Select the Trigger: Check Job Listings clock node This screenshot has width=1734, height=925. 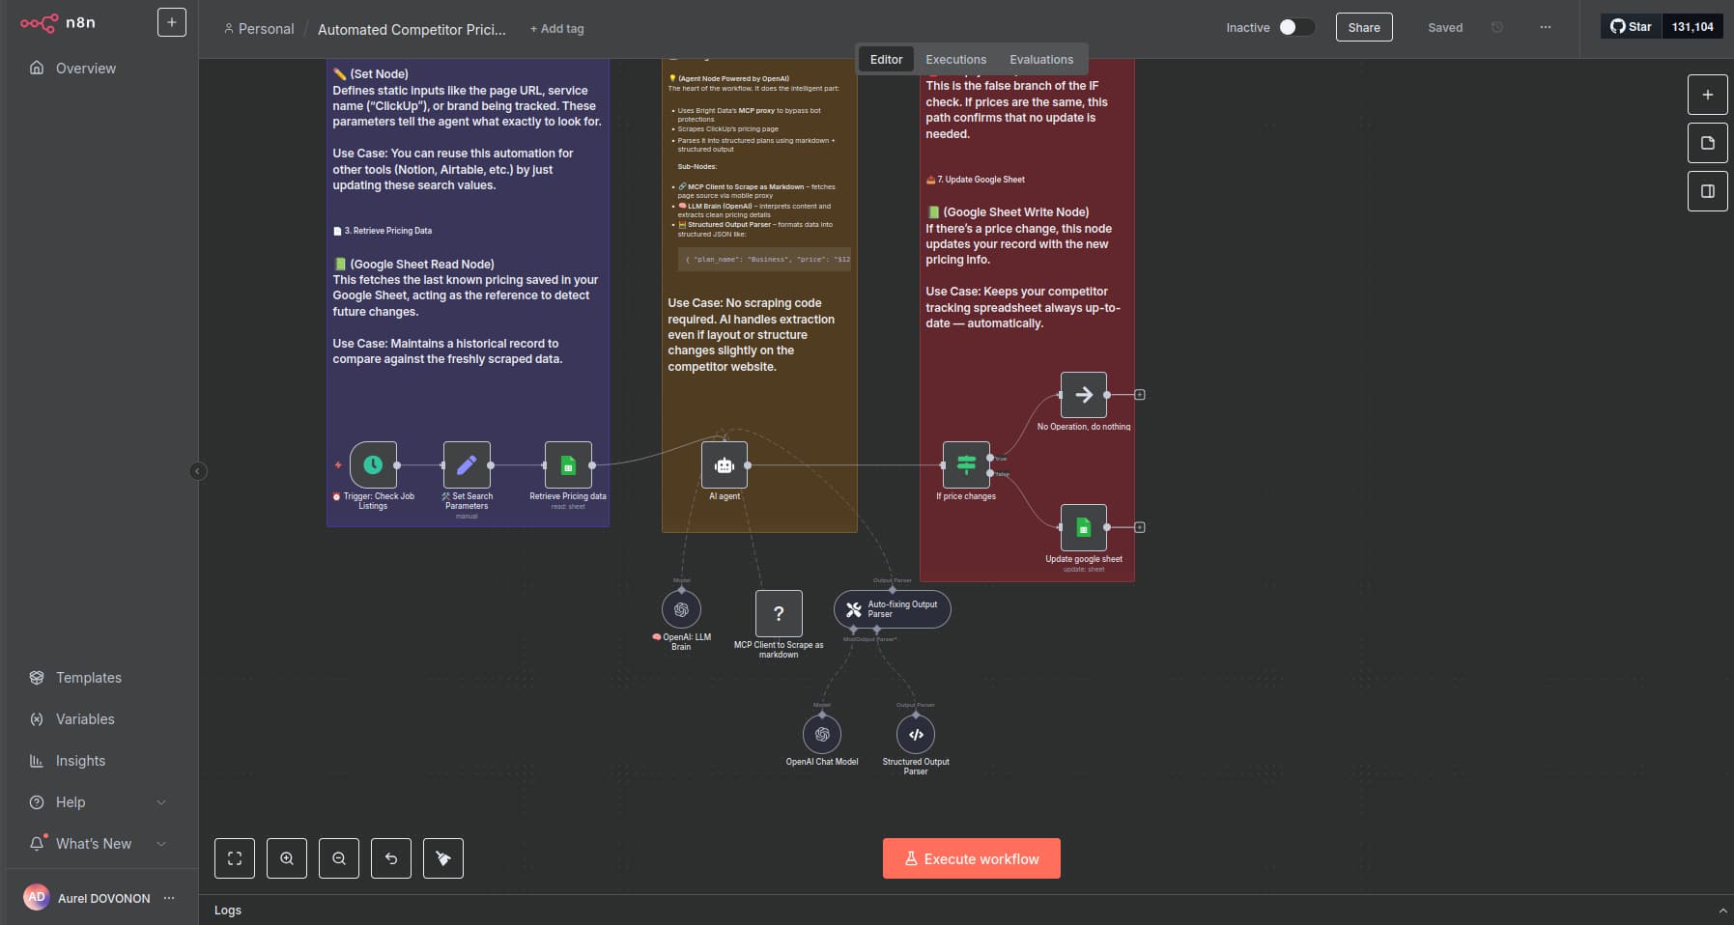click(x=373, y=464)
